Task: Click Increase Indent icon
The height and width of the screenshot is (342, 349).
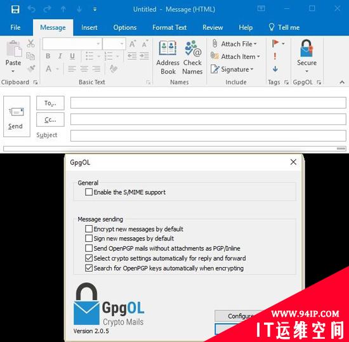Action: 144,56
